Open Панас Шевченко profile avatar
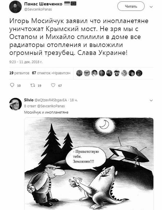Screen dimensions: 162x210 (15, 7)
